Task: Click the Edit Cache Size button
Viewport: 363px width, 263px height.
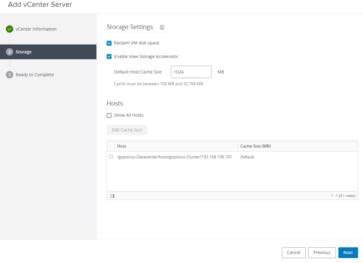Action: point(127,130)
